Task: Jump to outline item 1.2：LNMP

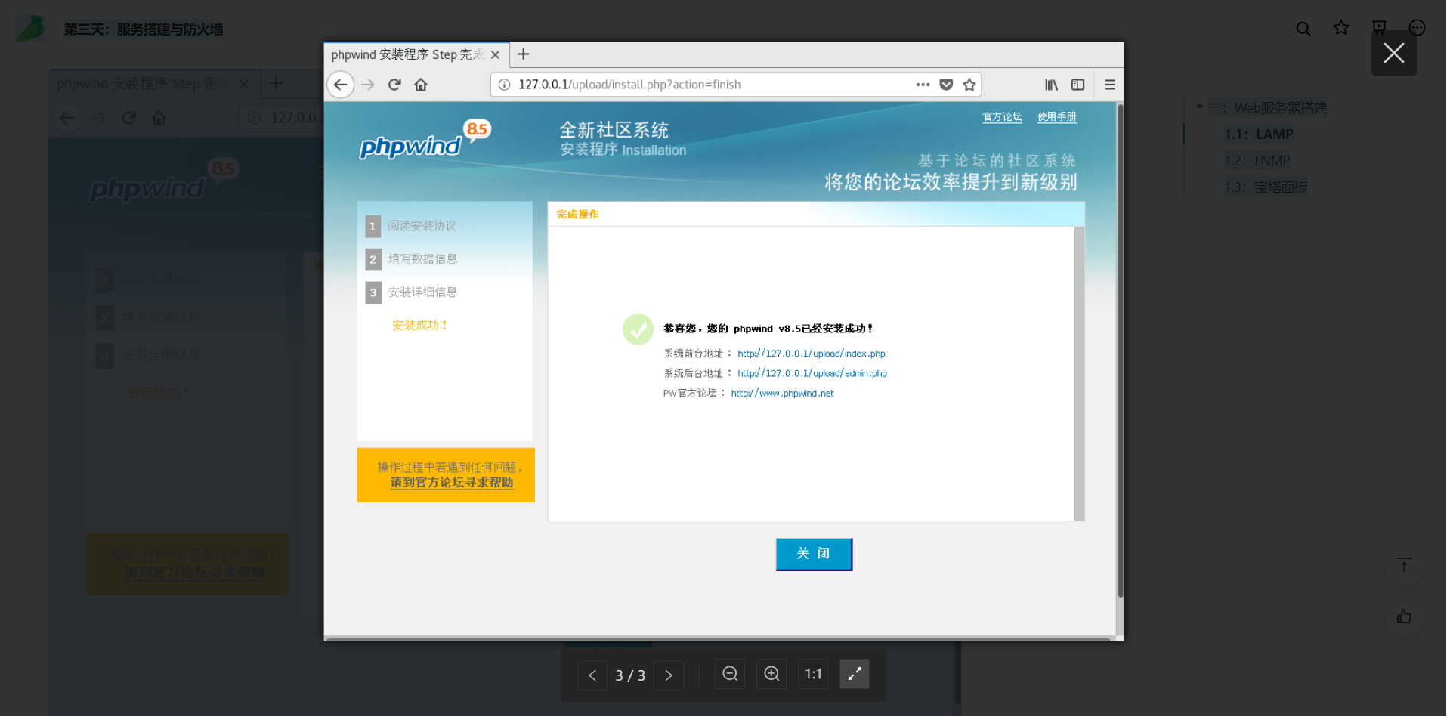Action: tap(1257, 161)
